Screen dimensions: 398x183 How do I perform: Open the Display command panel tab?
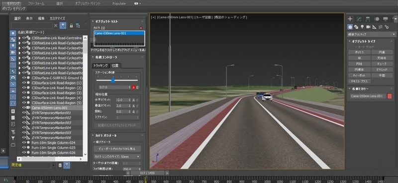pos(386,19)
